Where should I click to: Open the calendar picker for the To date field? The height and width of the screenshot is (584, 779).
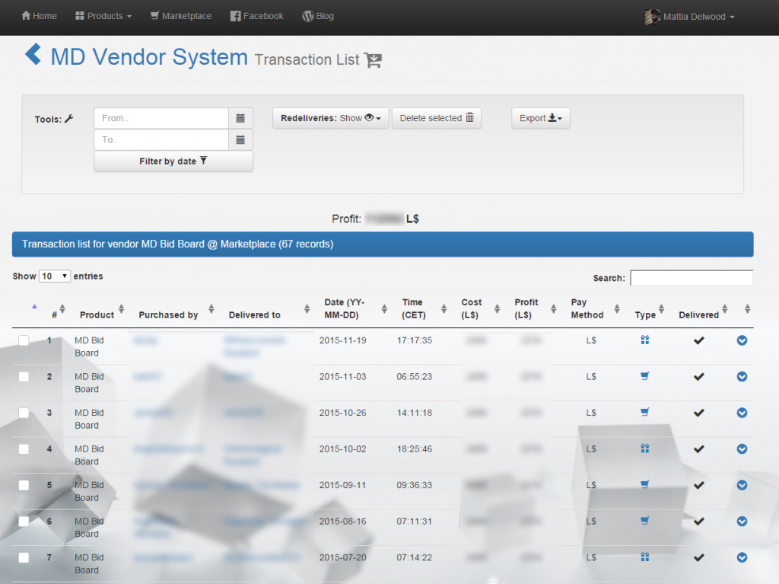pos(241,139)
